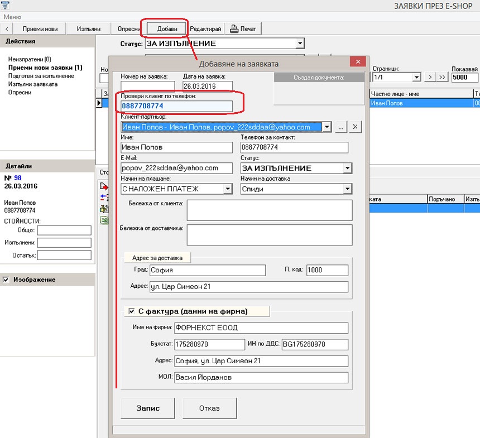This screenshot has height=438, width=480.
Task: Click the printer icon for Печат
Action: tap(234, 29)
